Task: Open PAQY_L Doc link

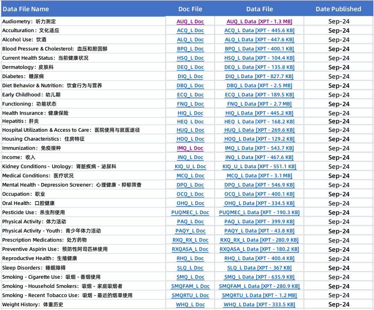Action: pyautogui.click(x=190, y=231)
